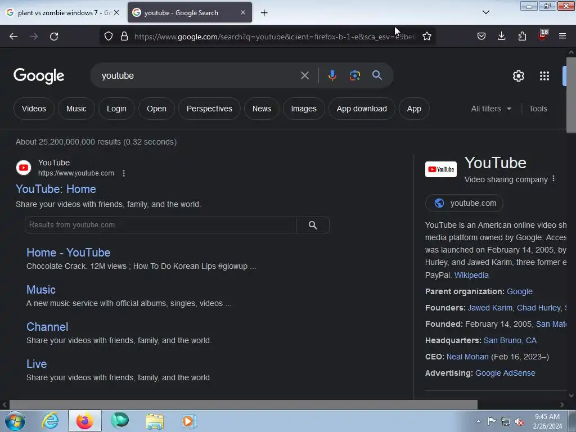The image size is (576, 432).
Task: Filter results by Images
Action: click(x=304, y=109)
